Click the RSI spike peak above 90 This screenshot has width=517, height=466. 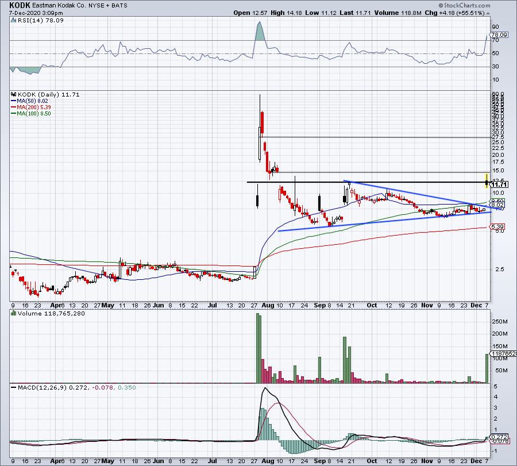tap(260, 22)
